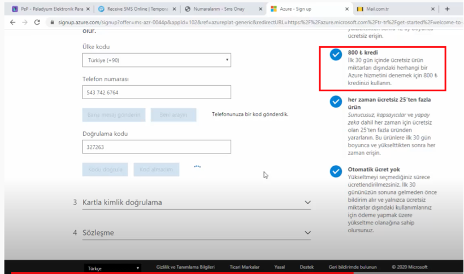464x274 pixels.
Task: Go back with the browser back arrow
Action: [12, 22]
